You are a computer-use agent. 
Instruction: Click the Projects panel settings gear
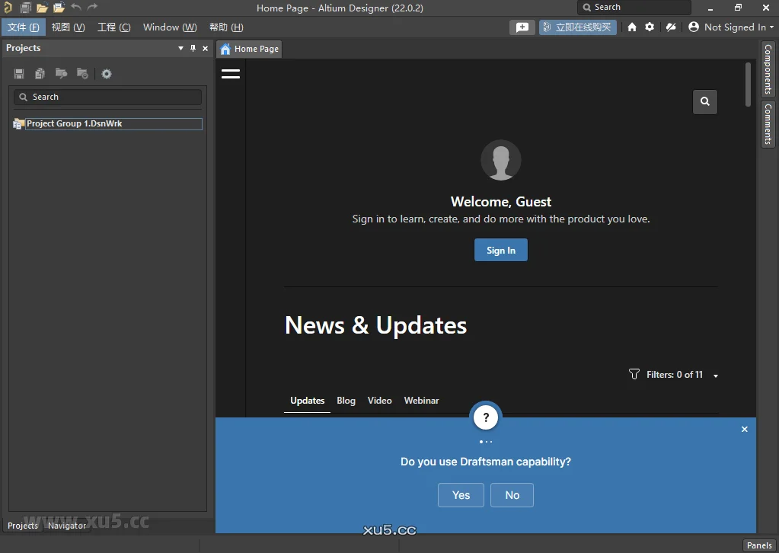[107, 74]
